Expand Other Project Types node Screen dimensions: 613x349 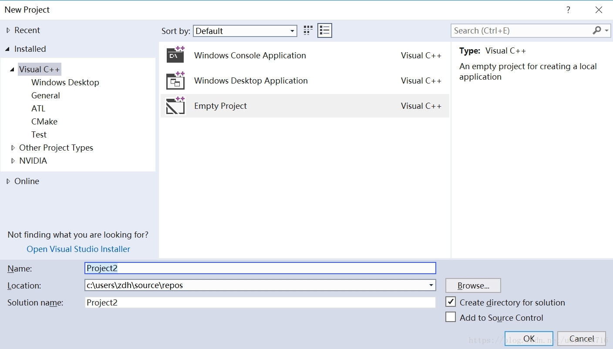click(13, 148)
